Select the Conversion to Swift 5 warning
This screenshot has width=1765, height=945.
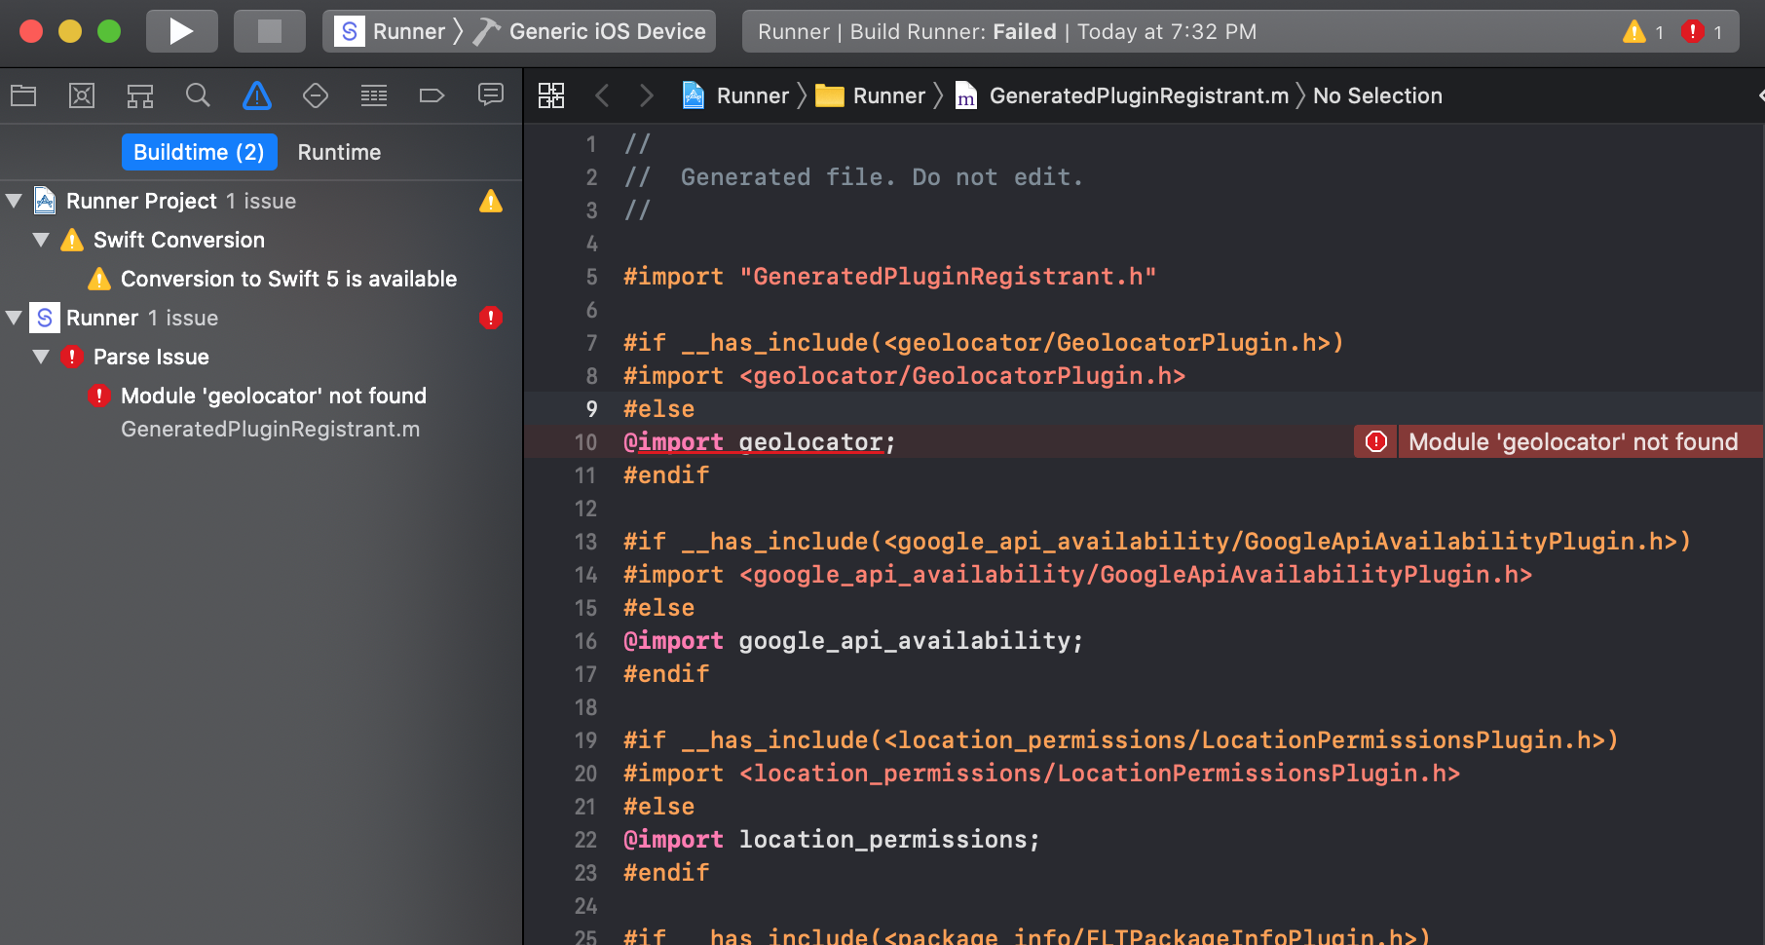287,279
